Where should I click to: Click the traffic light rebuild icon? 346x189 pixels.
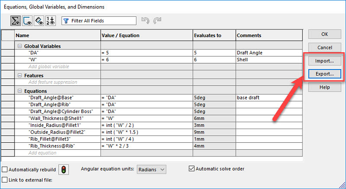point(64,169)
